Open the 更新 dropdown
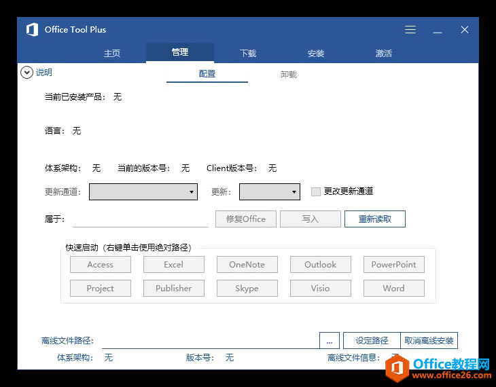The height and width of the screenshot is (387, 496). [270, 191]
